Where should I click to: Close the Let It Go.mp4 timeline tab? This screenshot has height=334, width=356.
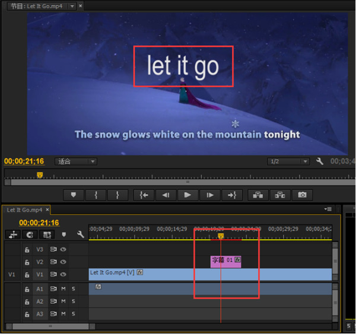[x=47, y=209]
